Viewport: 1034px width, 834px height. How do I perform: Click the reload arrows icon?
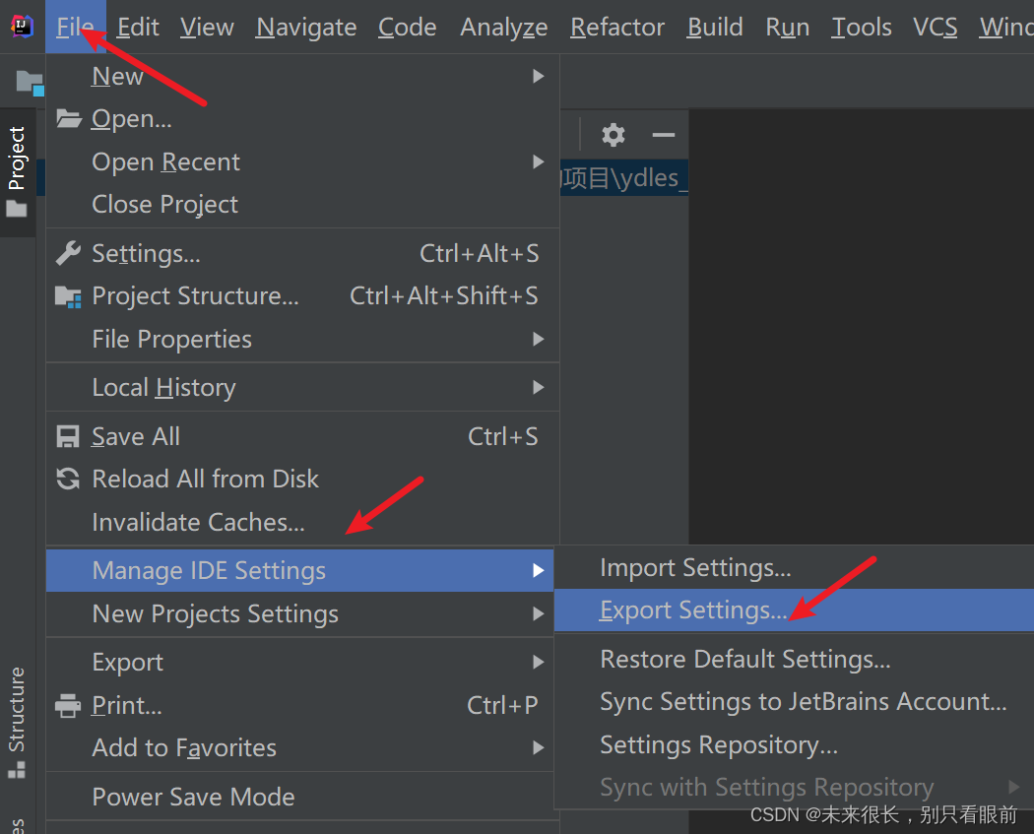(68, 479)
